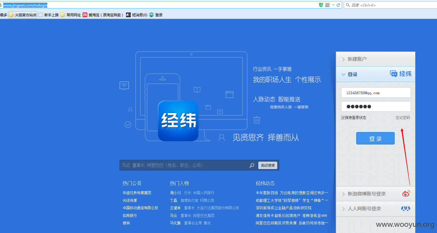The height and width of the screenshot is (233, 437).
Task: Expand the 新建账户 section
Action: 375,59
